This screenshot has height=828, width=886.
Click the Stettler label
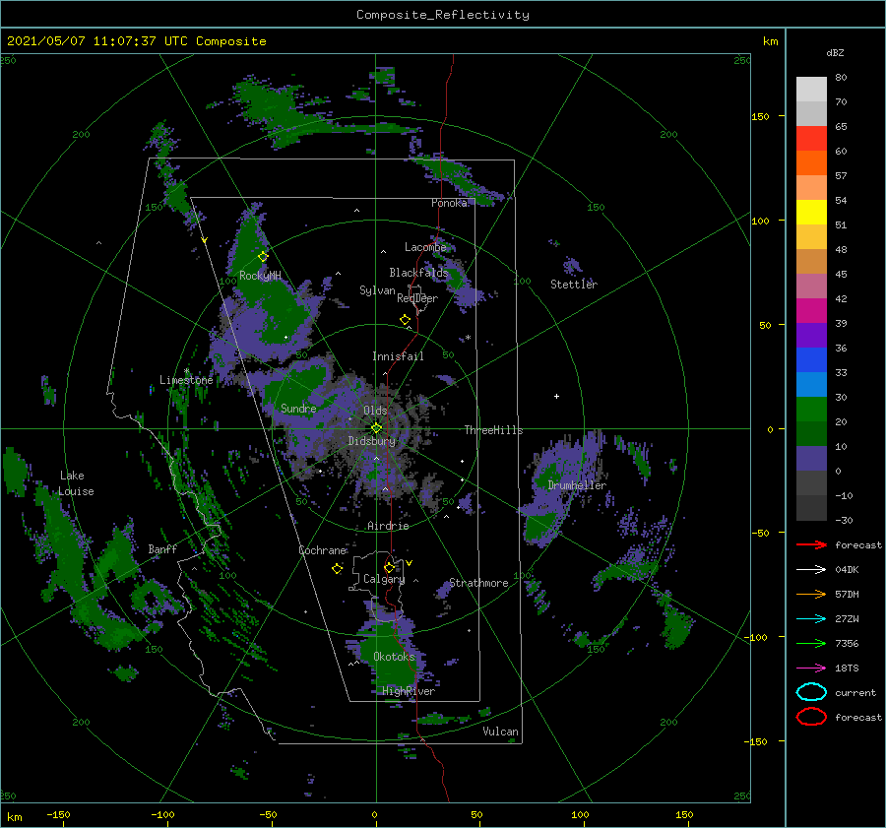[x=574, y=284]
